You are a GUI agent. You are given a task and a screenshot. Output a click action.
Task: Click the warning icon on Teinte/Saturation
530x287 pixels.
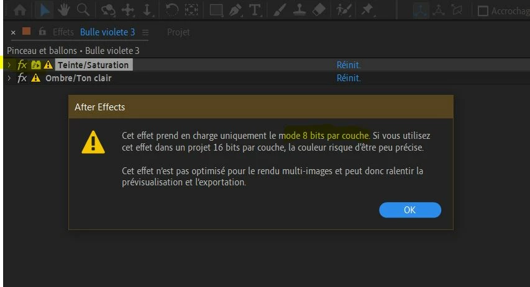[x=48, y=64]
